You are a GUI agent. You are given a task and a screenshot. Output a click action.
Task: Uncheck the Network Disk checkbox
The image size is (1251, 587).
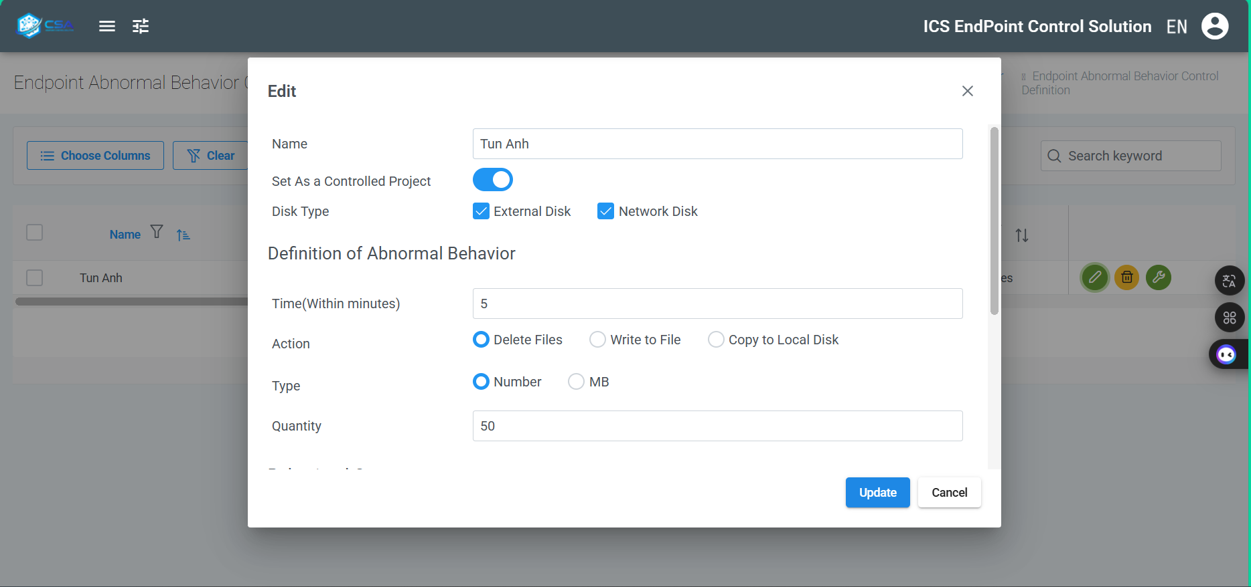point(605,211)
